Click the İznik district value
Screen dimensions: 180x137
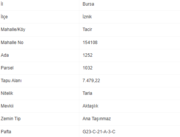(x=87, y=17)
